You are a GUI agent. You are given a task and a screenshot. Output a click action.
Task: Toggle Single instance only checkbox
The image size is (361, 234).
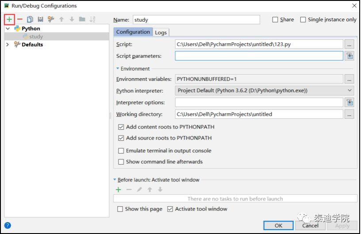303,20
